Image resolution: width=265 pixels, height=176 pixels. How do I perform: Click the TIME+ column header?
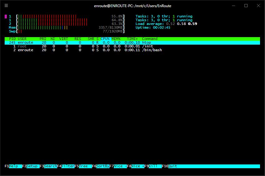click(x=132, y=39)
